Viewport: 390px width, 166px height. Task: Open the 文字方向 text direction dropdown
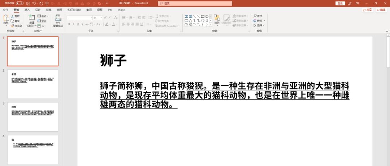[164, 16]
